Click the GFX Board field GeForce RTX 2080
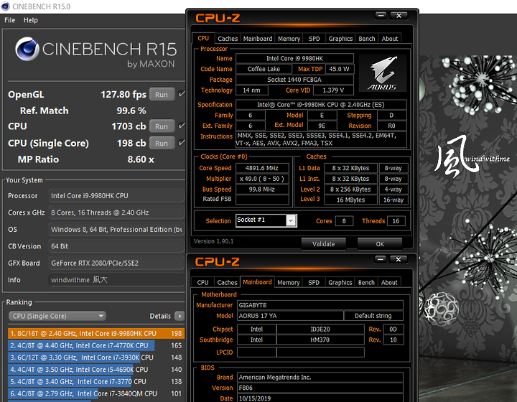The width and height of the screenshot is (517, 402). pyautogui.click(x=116, y=263)
